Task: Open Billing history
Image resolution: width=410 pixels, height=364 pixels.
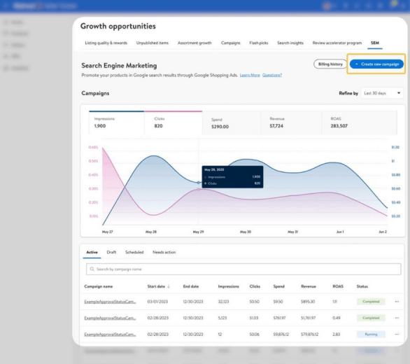Action: click(x=330, y=64)
